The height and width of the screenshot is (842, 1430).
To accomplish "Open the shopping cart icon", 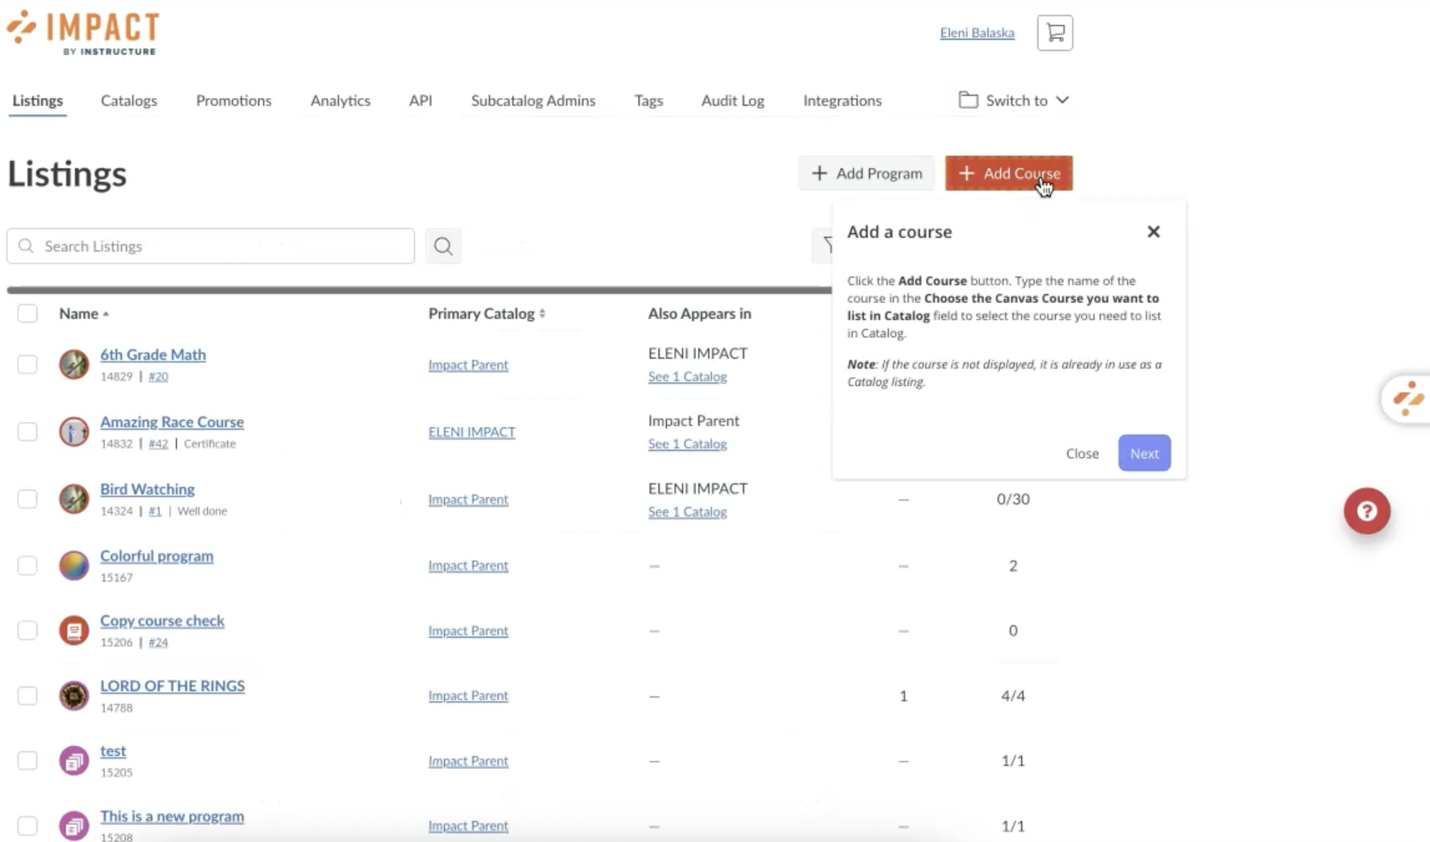I will tap(1055, 33).
